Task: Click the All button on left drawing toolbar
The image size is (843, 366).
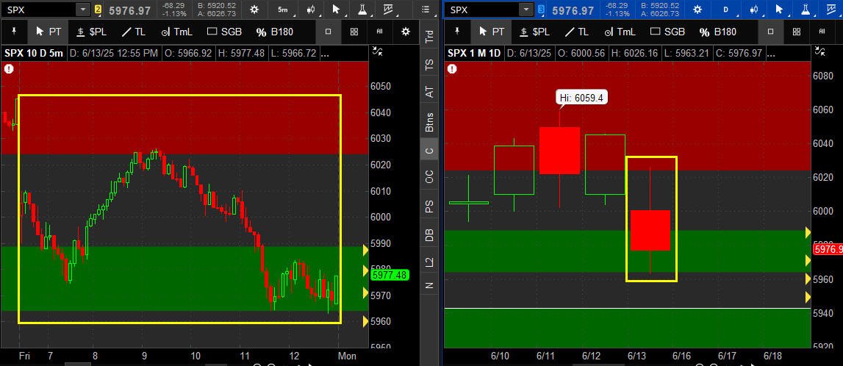Action: click(x=379, y=32)
